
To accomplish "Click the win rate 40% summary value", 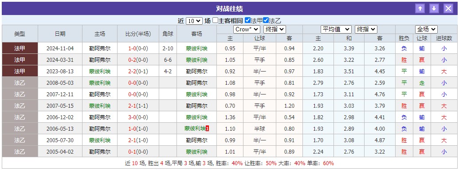I will tap(237, 163).
